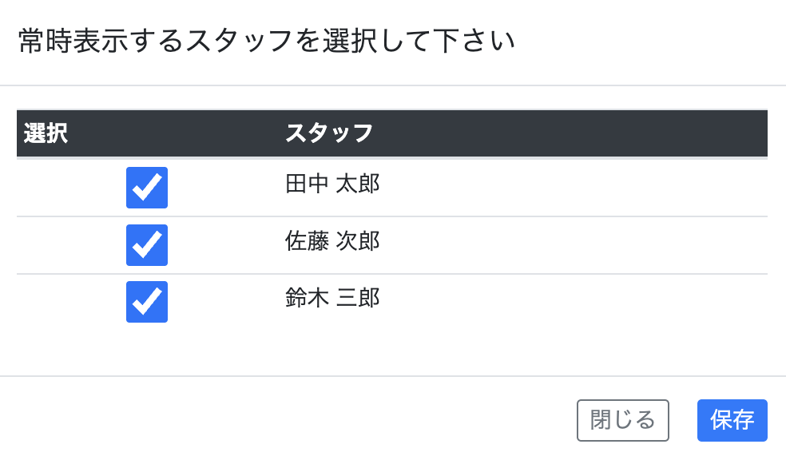Click the checkmark icon beside 田中 太郎
The width and height of the screenshot is (786, 460).
click(x=147, y=188)
